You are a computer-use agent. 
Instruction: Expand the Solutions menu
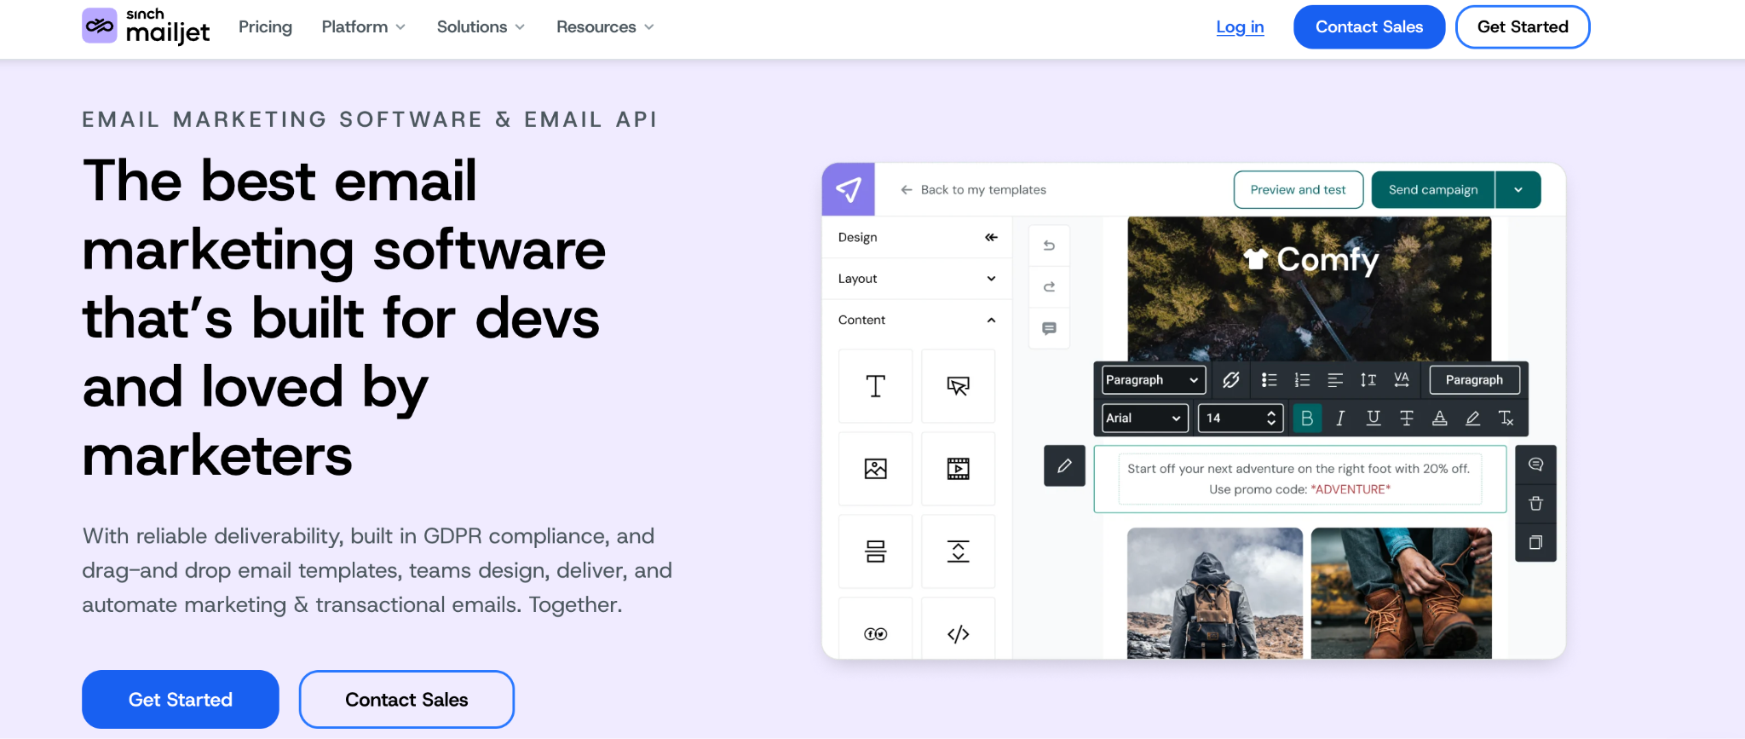[x=481, y=27]
